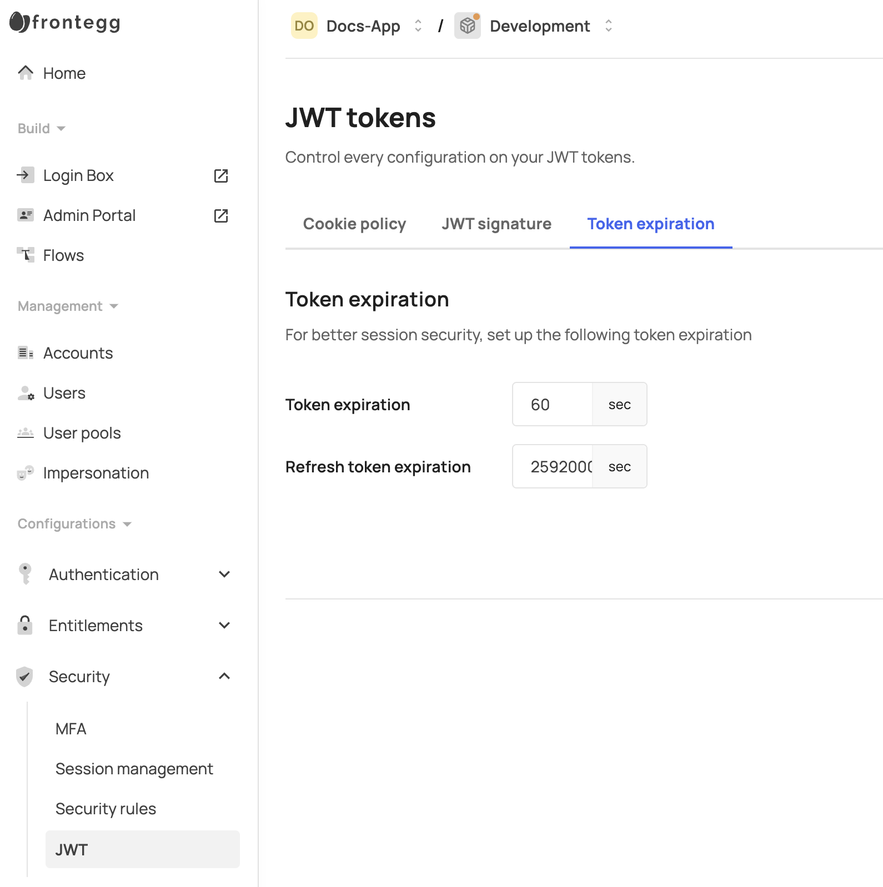
Task: Open Login Box external link icon
Action: click(x=221, y=176)
